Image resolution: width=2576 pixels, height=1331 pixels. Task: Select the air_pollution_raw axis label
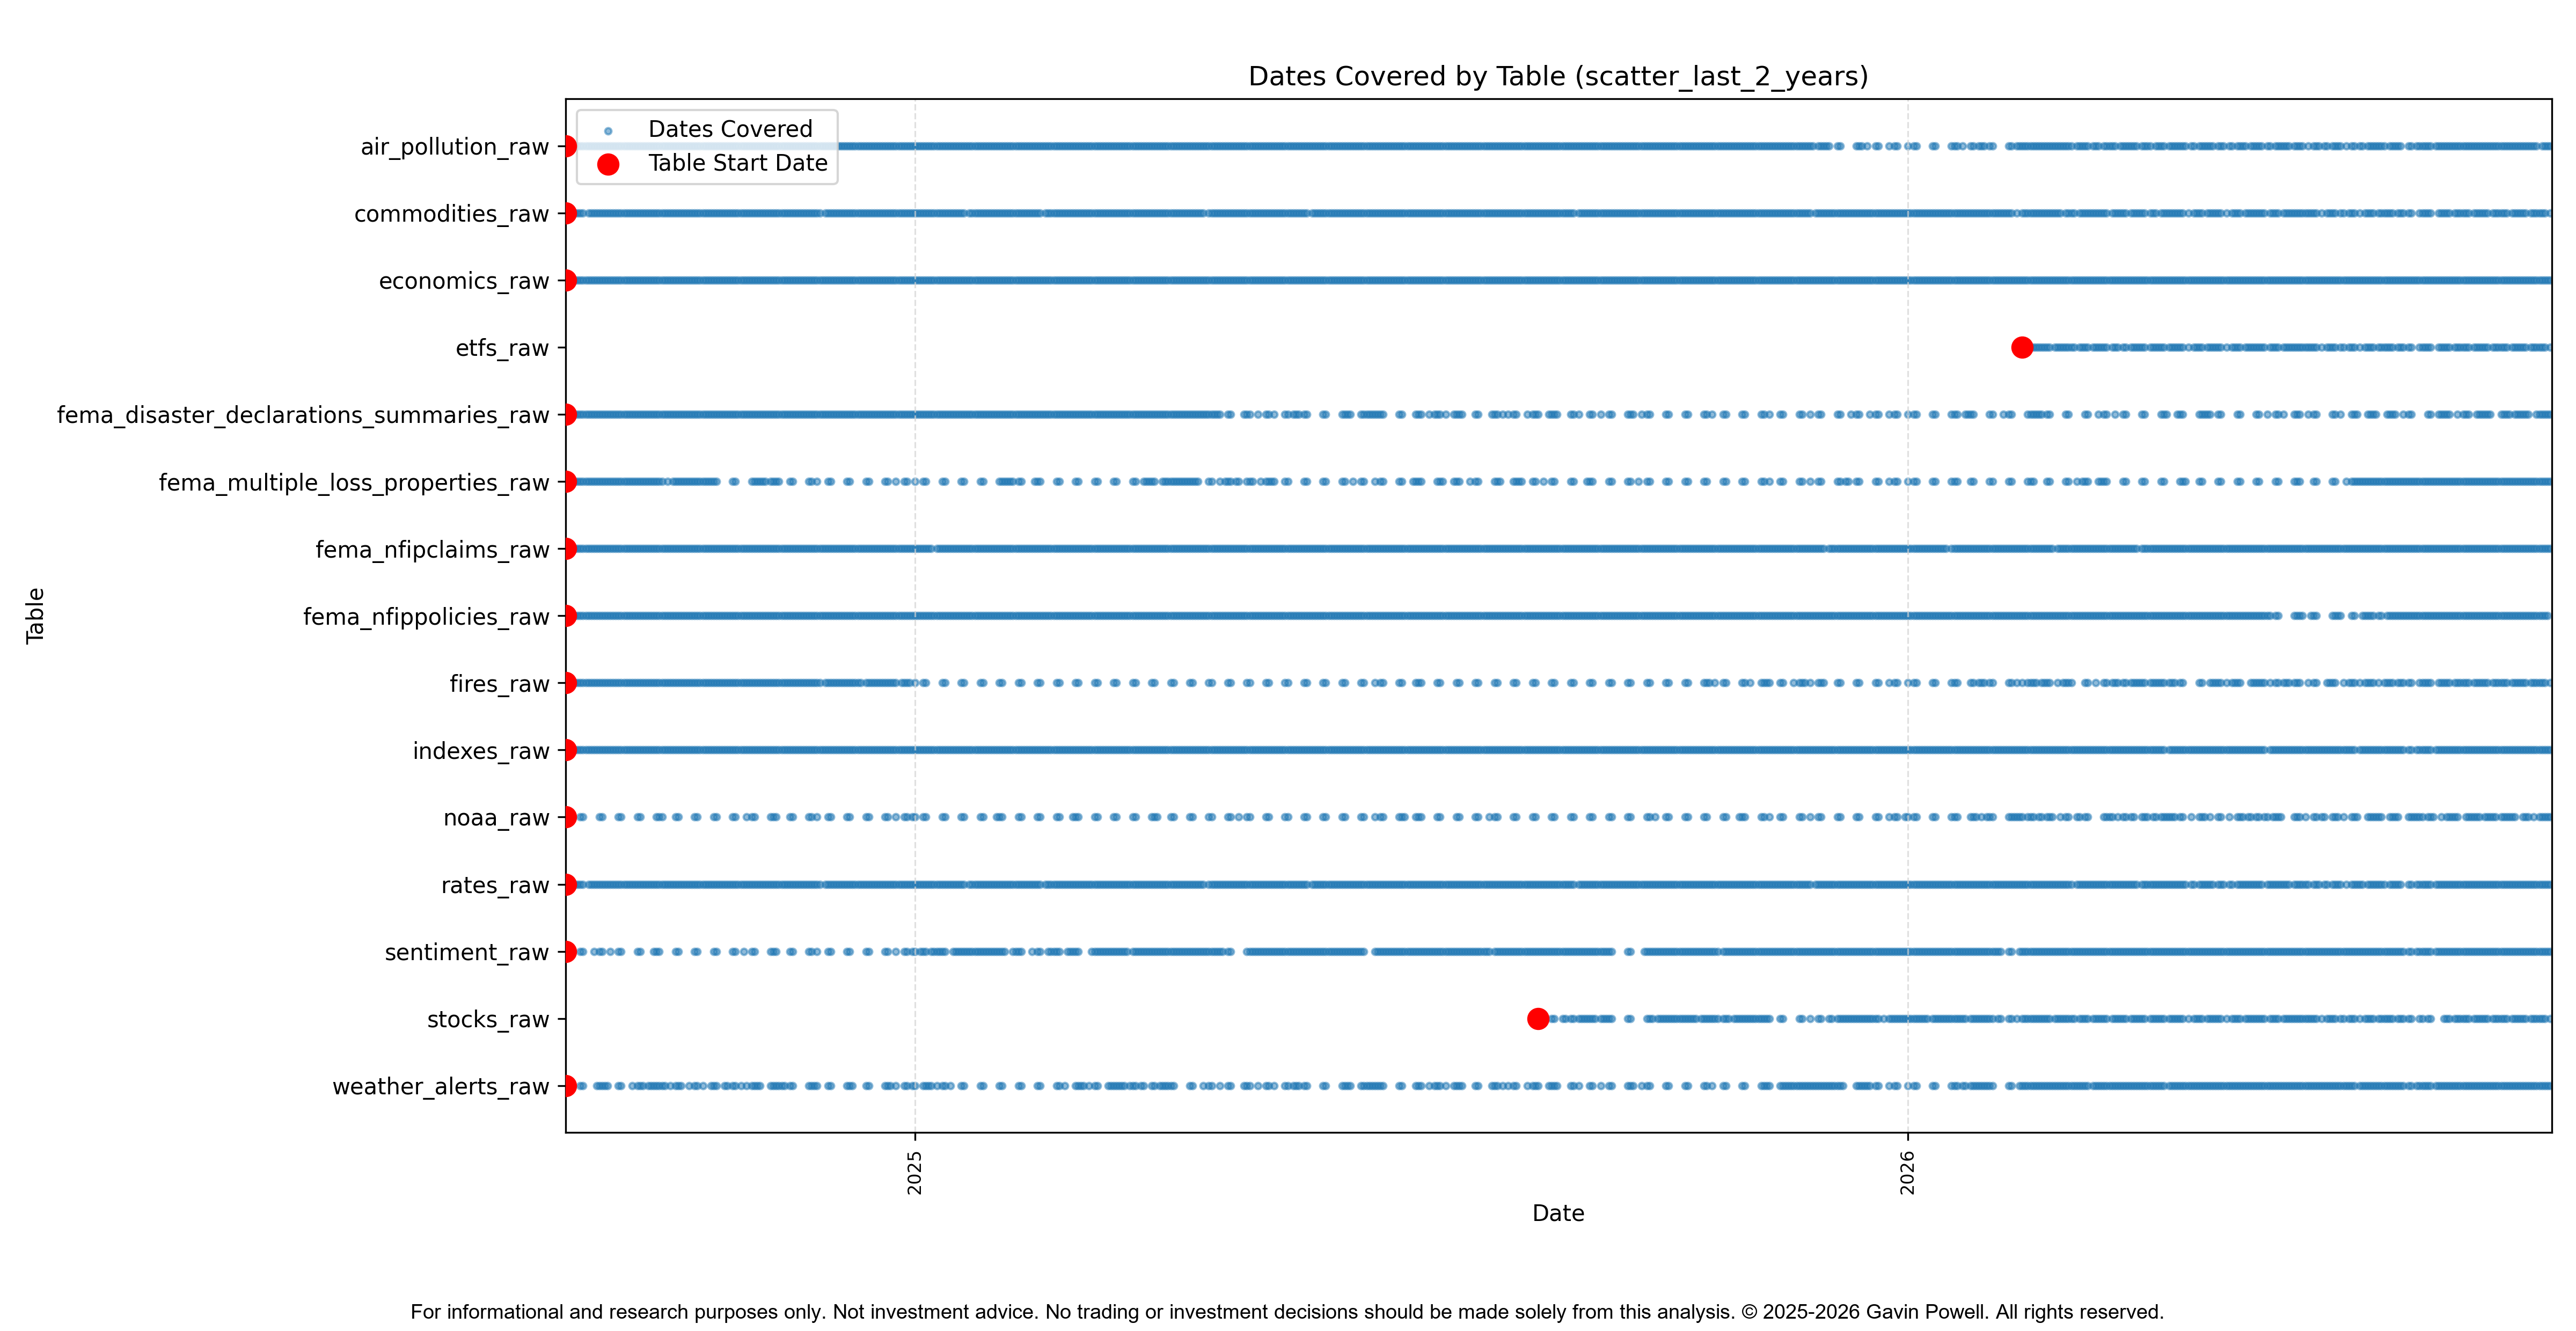[455, 147]
